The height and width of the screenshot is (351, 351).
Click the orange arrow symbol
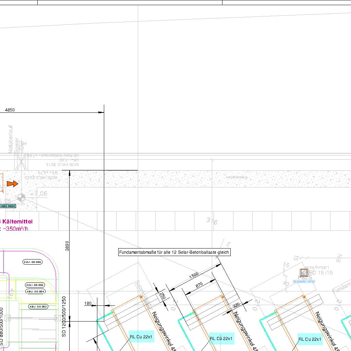coord(12,184)
